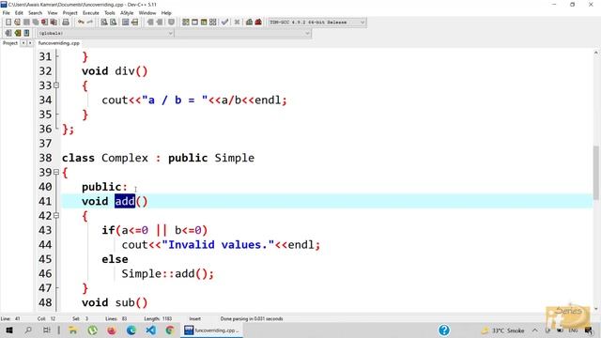
Task: Click the editor scrollbar down arrow
Action: click(596, 308)
